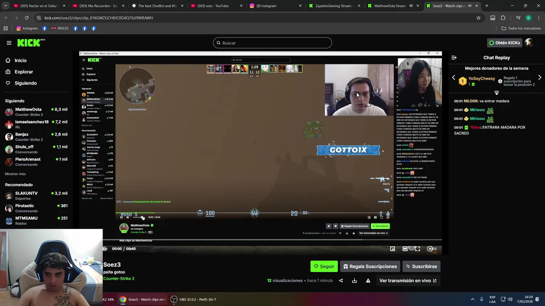Open the Siguiendo sidebar item
The width and height of the screenshot is (545, 306).
pyautogui.click(x=26, y=83)
